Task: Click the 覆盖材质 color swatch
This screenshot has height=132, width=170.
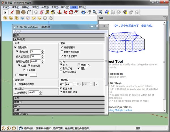Action: tap(33, 75)
